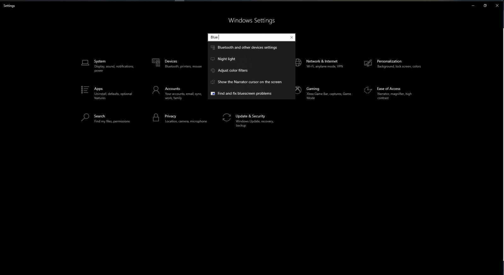The height and width of the screenshot is (275, 504).
Task: Select Bluetooth and other devices settings suggestion
Action: pyautogui.click(x=251, y=47)
